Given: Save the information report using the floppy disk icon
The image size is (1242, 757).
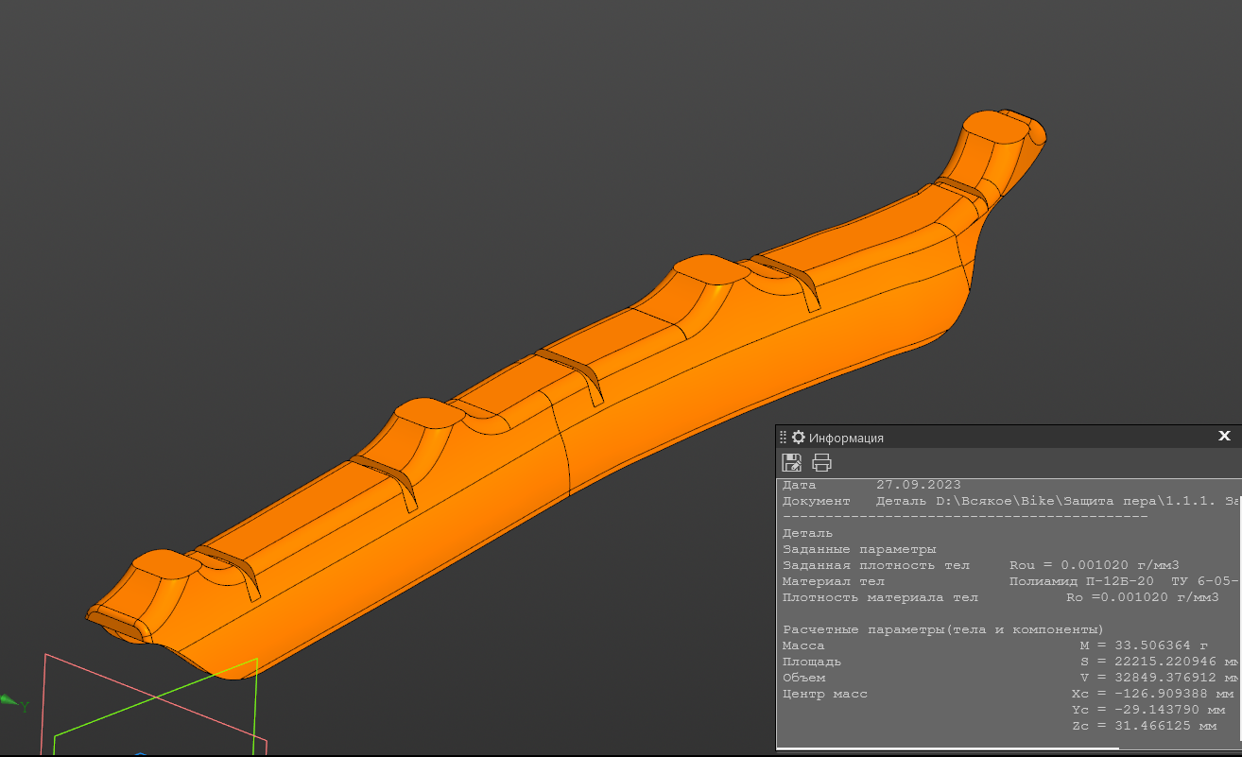Looking at the screenshot, I should [x=792, y=463].
